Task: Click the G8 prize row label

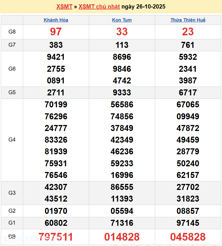Action: point(12,32)
